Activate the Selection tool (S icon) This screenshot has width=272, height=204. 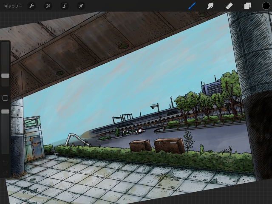coord(65,6)
